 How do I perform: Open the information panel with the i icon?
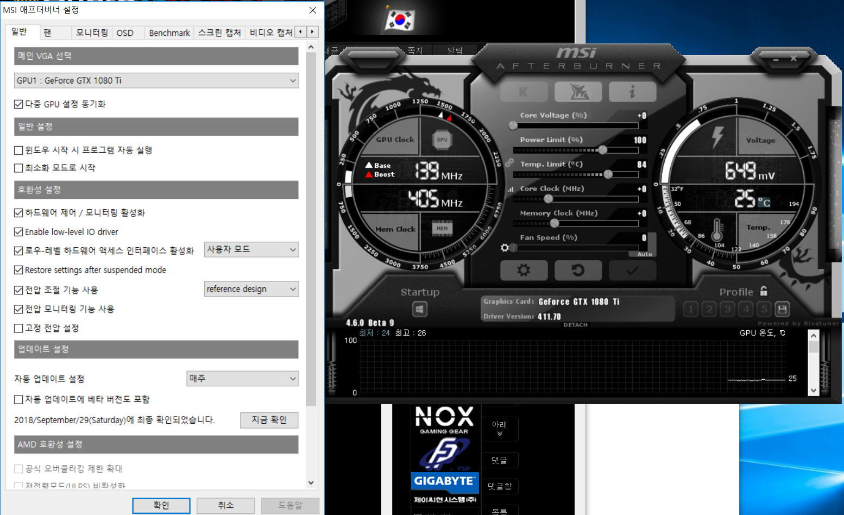coord(632,91)
